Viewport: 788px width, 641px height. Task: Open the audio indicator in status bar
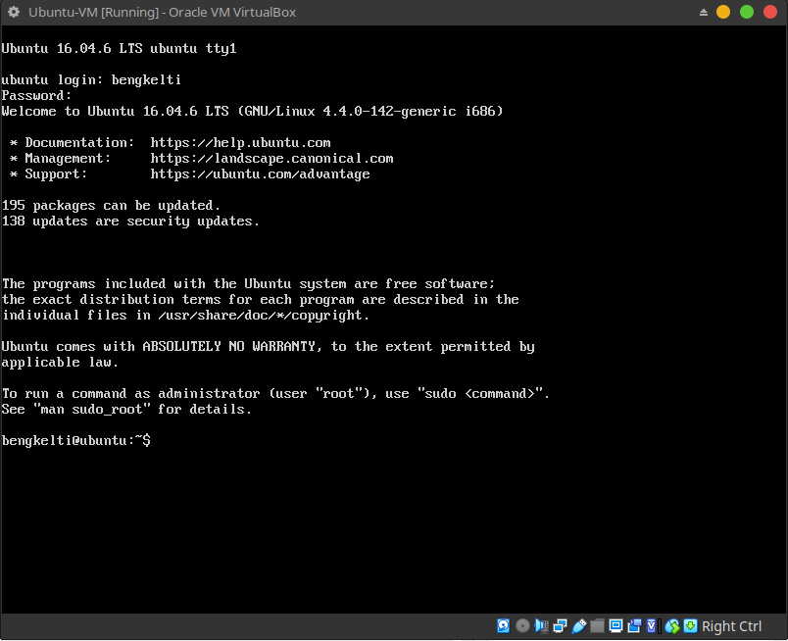541,626
